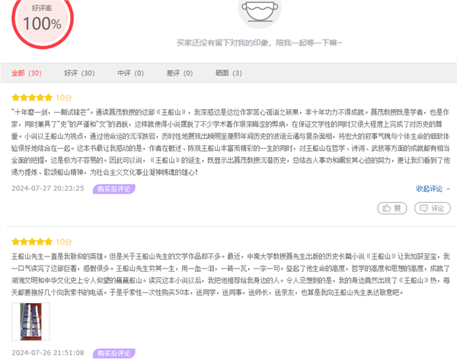The height and width of the screenshot is (361, 457).
Task: Open the 中评 (0) tab
Action: point(130,73)
